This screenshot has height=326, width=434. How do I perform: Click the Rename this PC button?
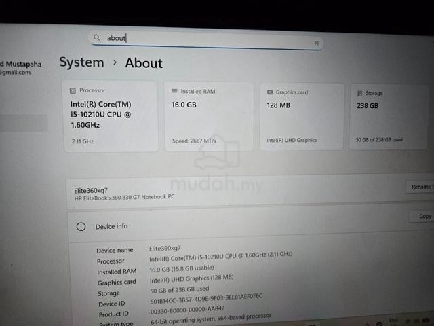click(420, 187)
